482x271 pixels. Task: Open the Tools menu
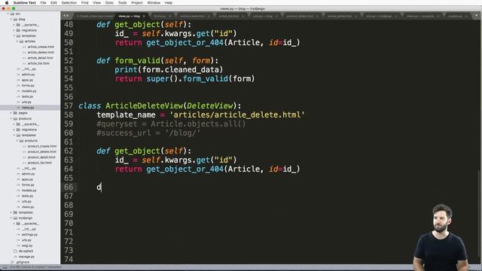coord(122,2)
